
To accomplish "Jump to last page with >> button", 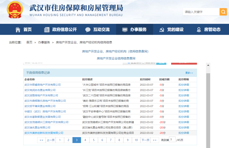I will coord(154,140).
